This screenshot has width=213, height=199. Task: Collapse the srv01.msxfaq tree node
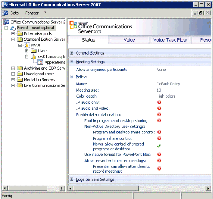click(27, 57)
